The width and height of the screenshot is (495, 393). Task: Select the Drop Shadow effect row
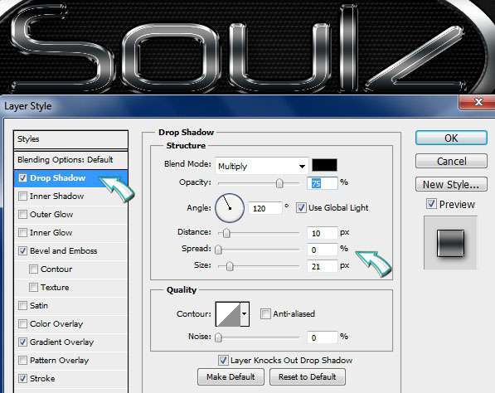point(70,178)
